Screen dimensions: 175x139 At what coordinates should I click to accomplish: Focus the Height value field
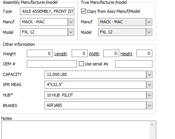(x=144, y=53)
